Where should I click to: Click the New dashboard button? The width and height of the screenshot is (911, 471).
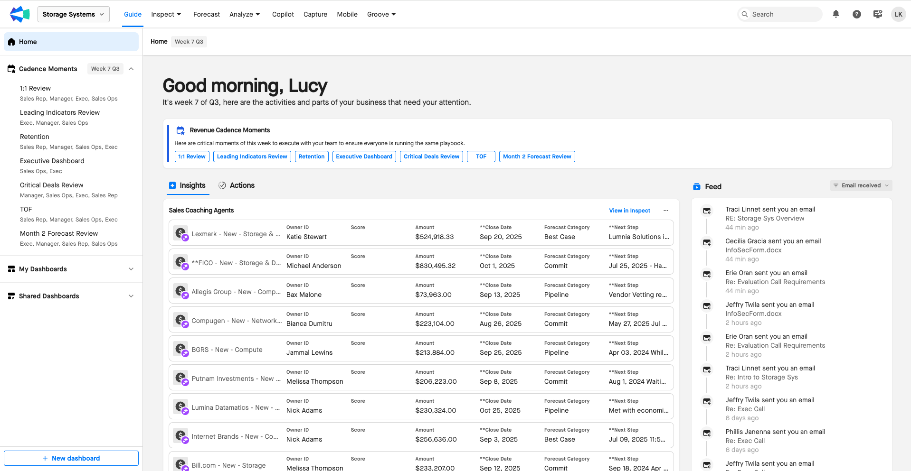point(71,458)
